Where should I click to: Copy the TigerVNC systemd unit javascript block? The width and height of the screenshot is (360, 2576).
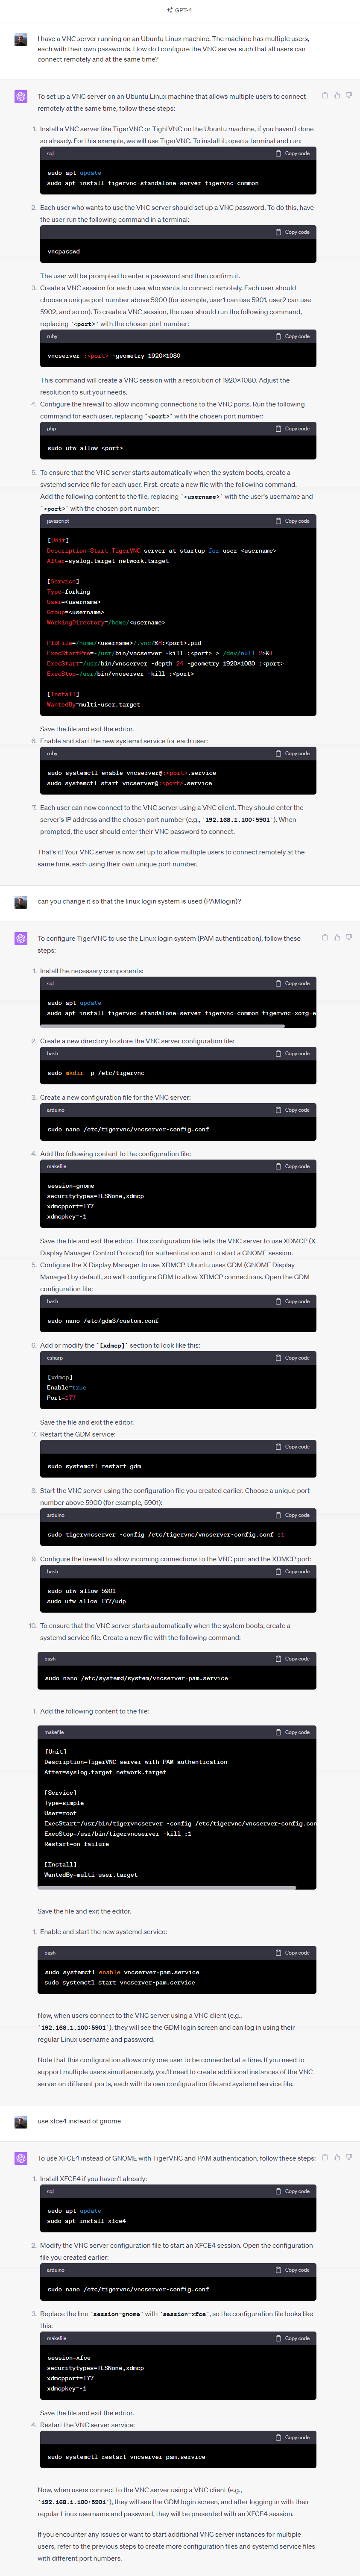click(293, 521)
